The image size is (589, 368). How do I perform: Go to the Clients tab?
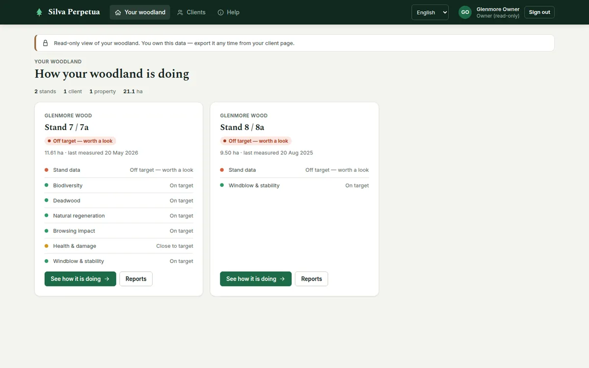191,12
